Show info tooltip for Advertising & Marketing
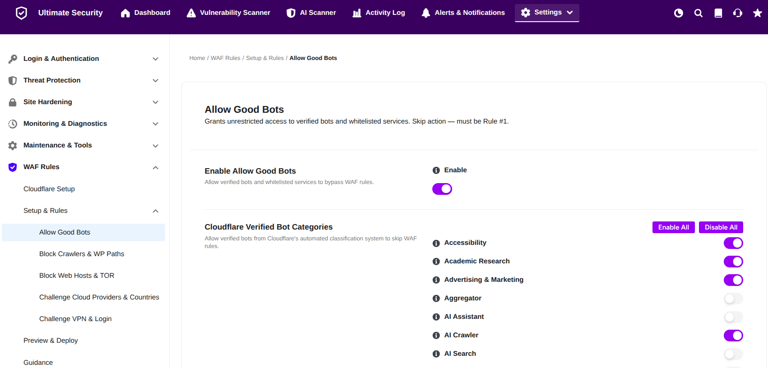 click(x=436, y=280)
